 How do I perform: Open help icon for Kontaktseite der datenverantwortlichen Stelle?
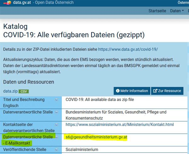point(56,125)
